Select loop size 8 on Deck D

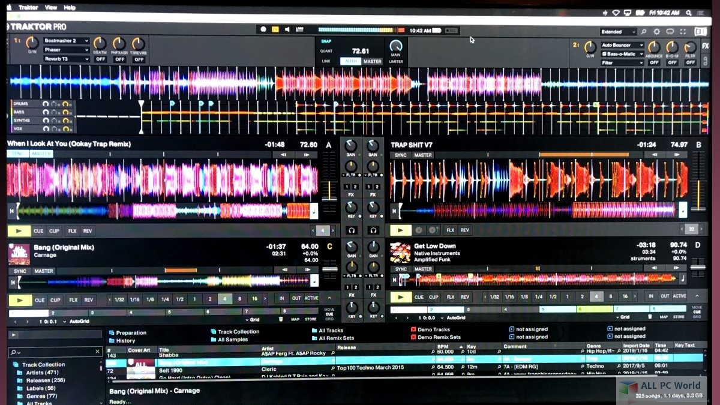[x=610, y=297]
